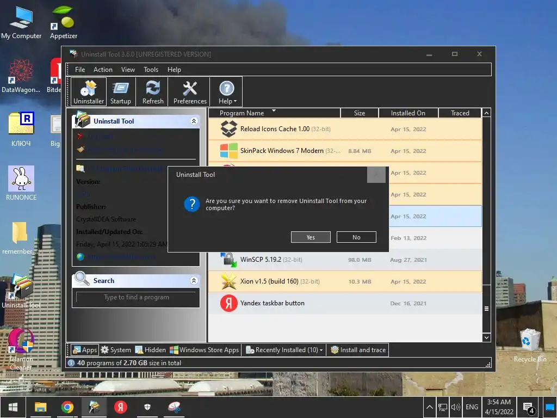Open Yandex Browser from the taskbar

[x=120, y=407]
